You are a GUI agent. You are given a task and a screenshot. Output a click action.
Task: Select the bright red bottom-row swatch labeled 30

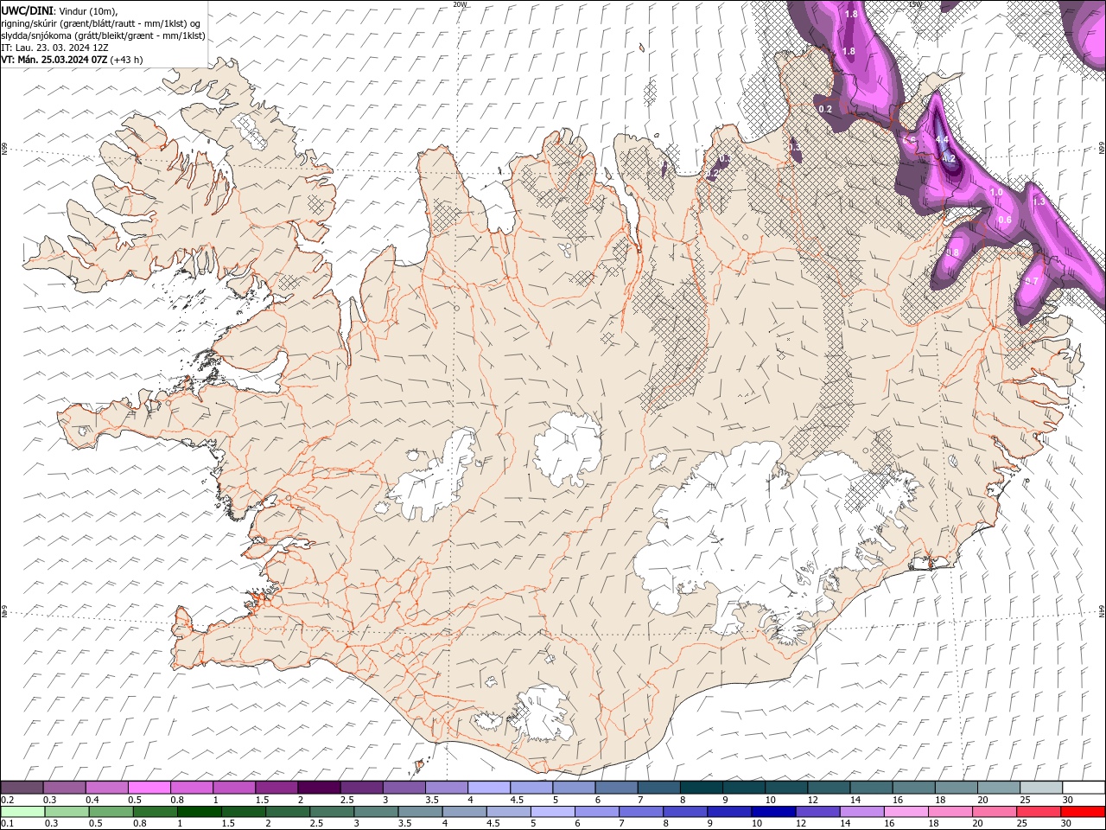click(1083, 812)
